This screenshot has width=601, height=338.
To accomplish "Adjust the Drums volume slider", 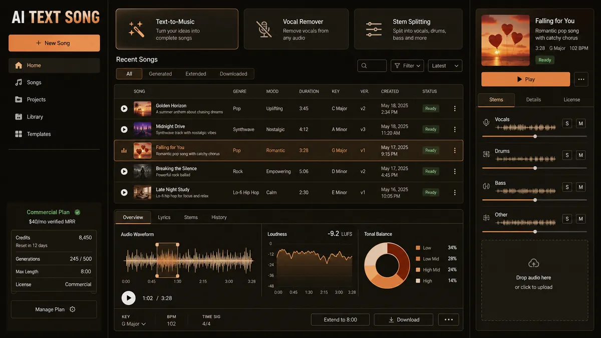I will click(534, 168).
